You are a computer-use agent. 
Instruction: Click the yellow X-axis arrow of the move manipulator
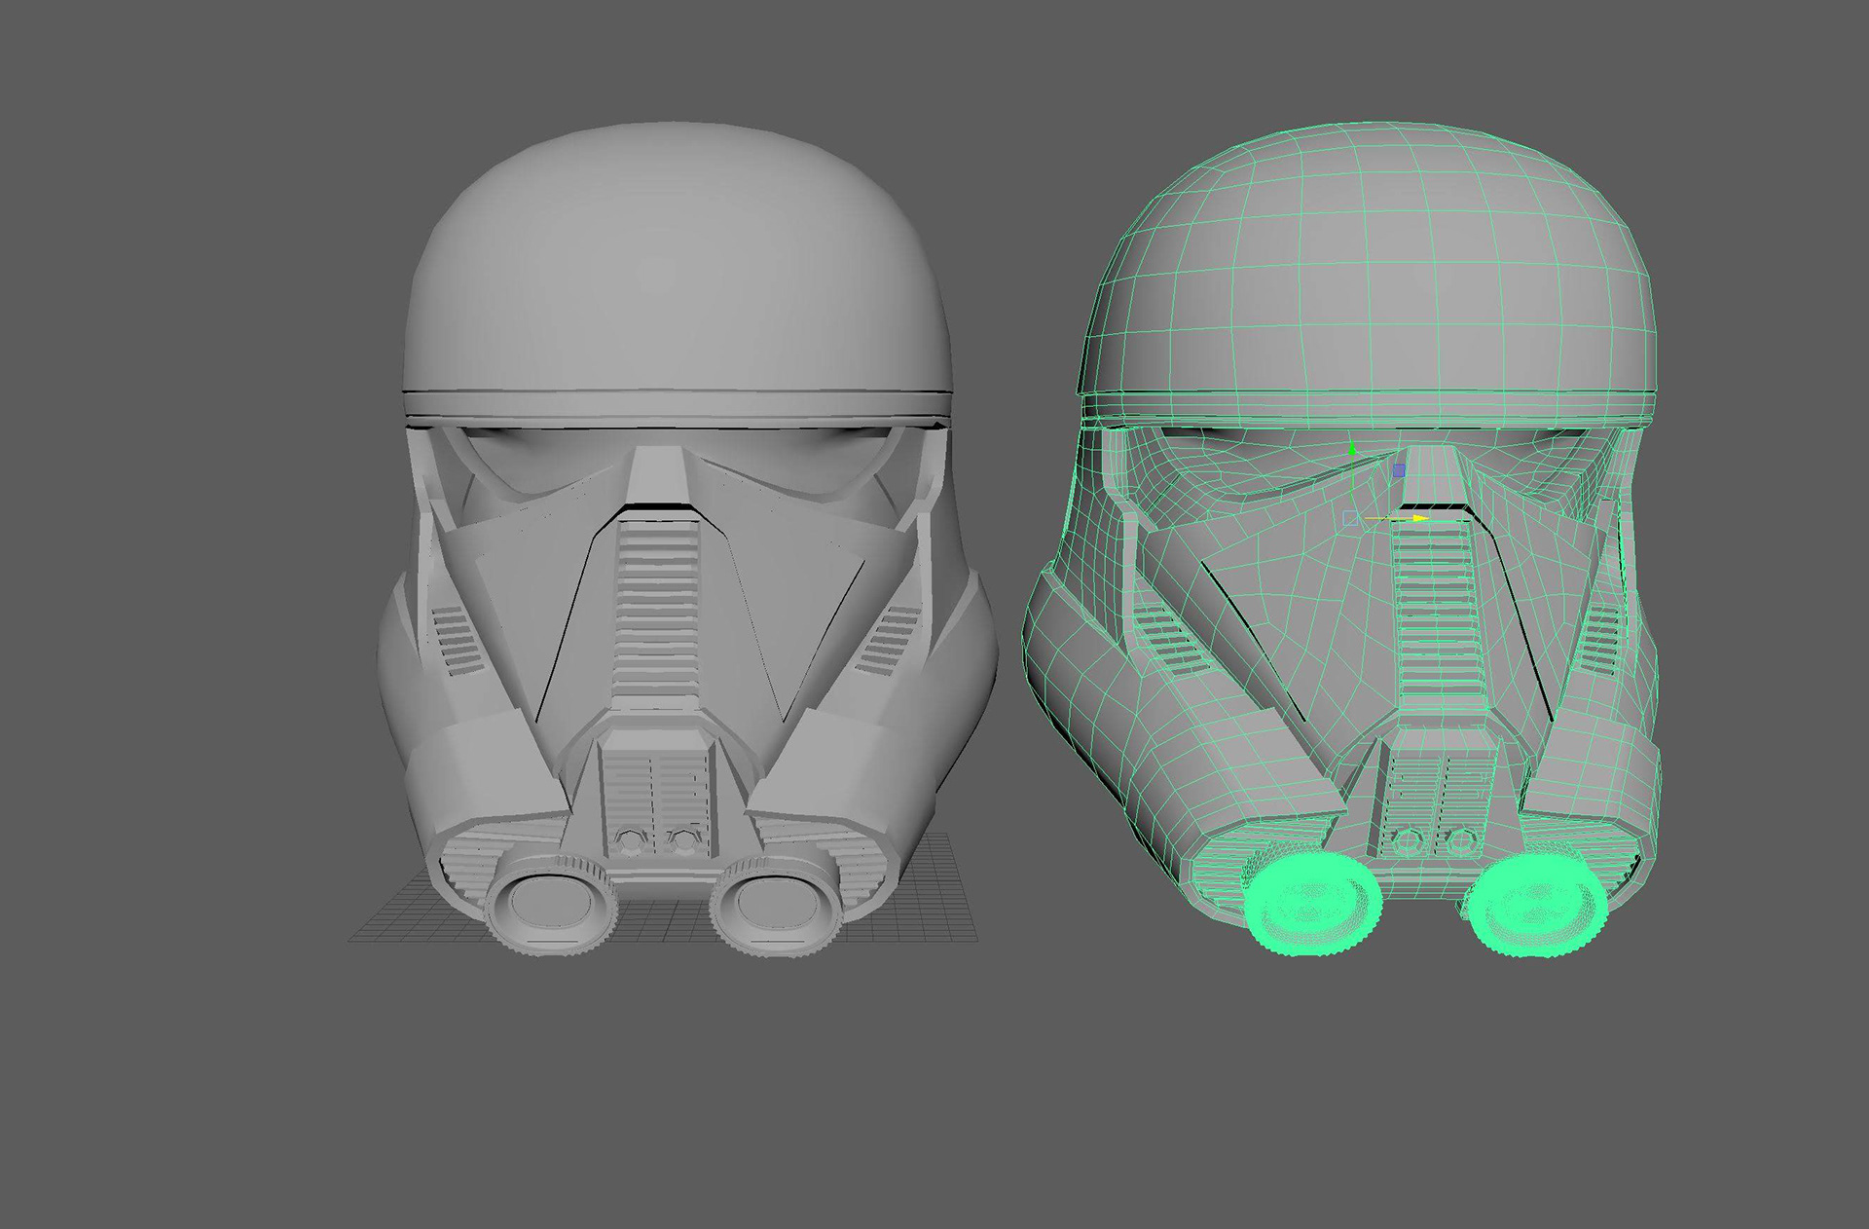[x=1419, y=518]
